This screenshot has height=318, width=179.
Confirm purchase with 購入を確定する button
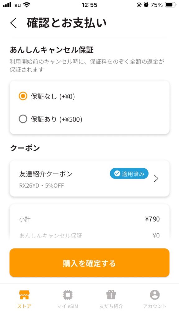[89, 263]
